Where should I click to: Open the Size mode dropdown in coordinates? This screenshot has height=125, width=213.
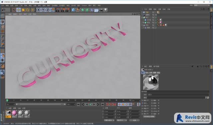click(122, 120)
